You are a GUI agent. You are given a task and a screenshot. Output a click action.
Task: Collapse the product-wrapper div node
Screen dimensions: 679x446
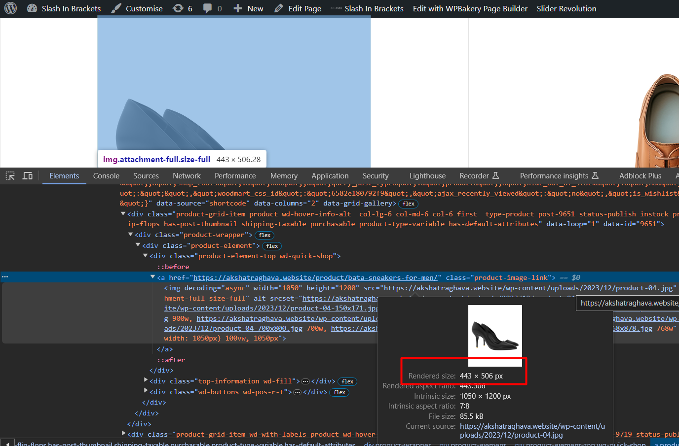[x=130, y=235]
